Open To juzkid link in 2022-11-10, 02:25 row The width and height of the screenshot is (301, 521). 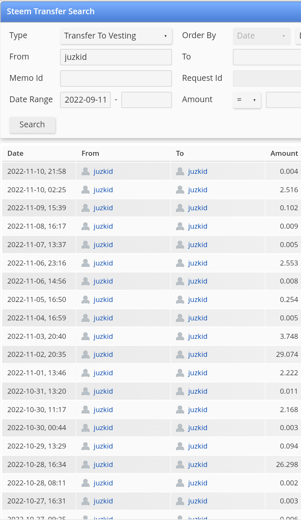(x=198, y=190)
